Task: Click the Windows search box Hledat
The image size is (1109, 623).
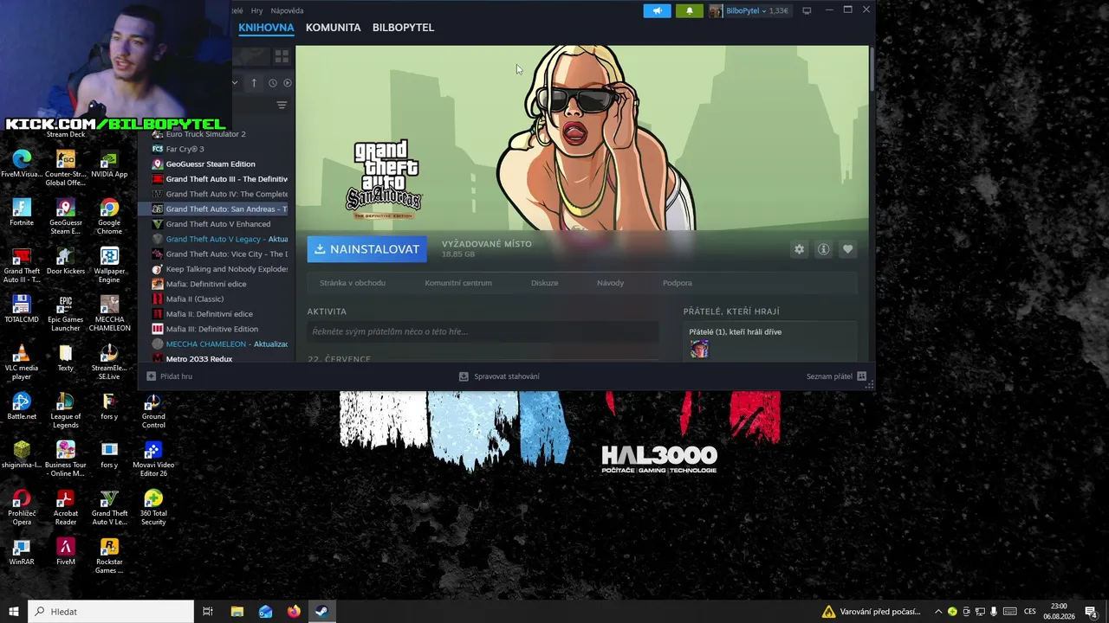Action: [x=111, y=612]
